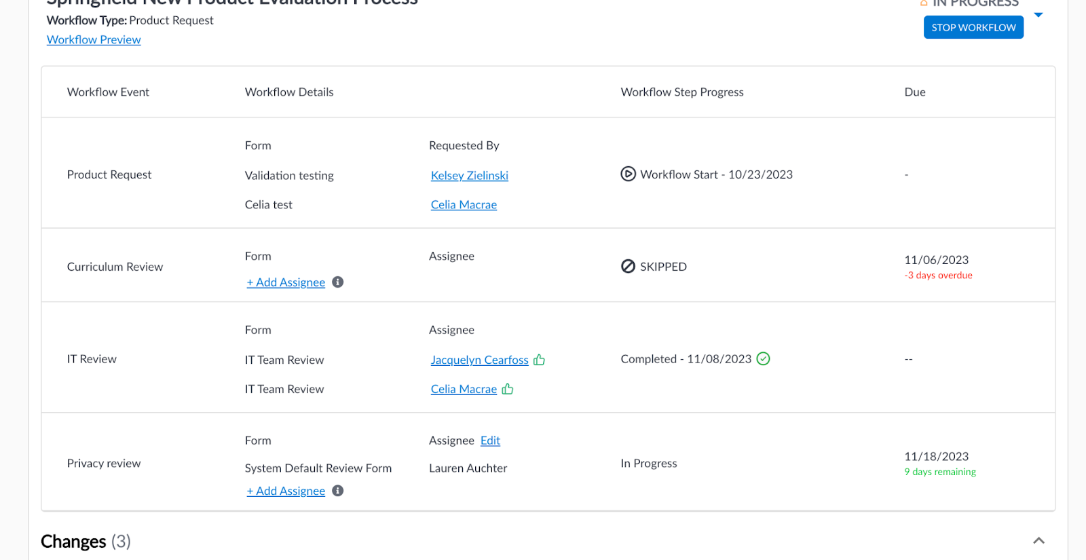
Task: Open the Workflow Preview link
Action: coord(94,40)
